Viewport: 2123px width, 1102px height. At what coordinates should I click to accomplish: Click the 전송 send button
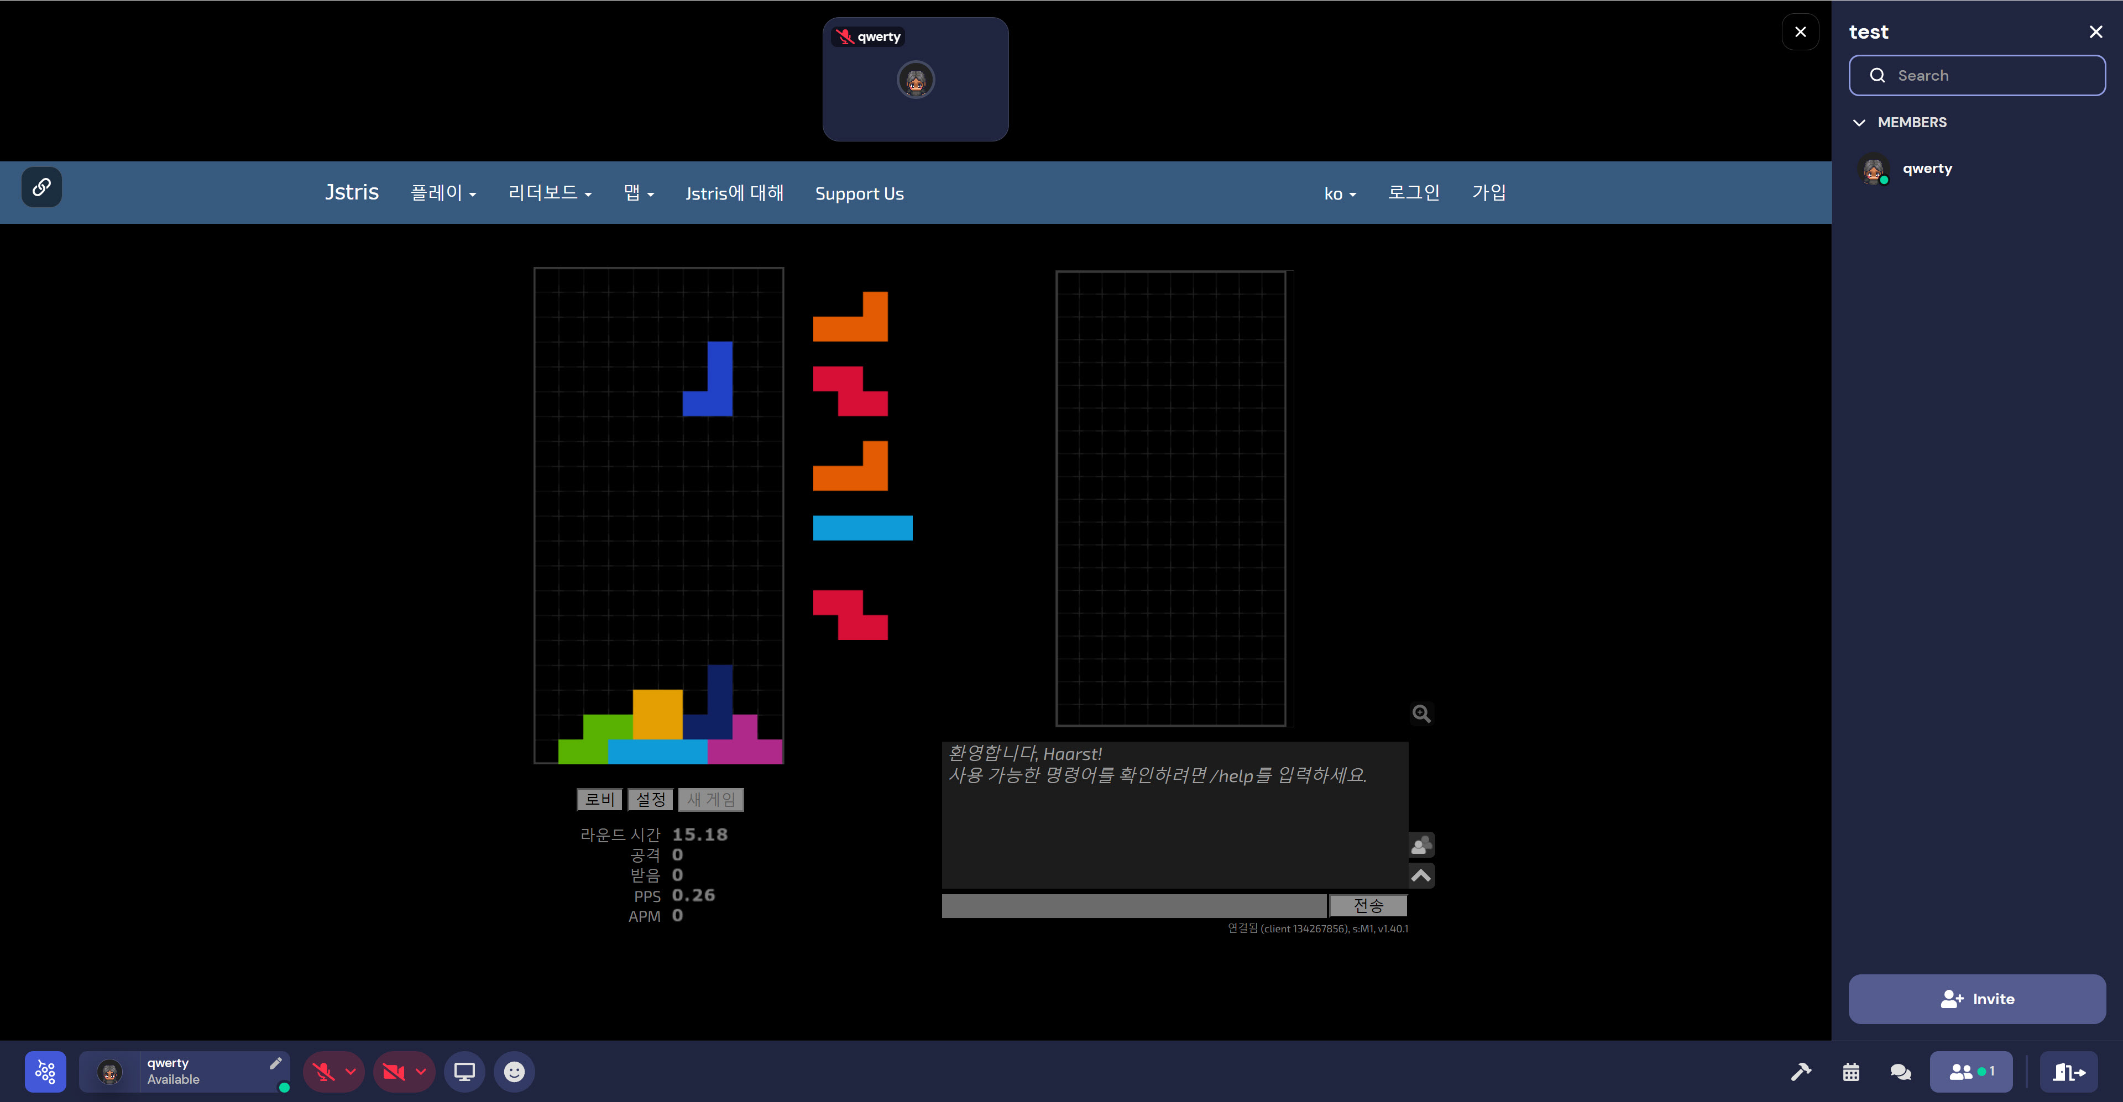click(1368, 906)
